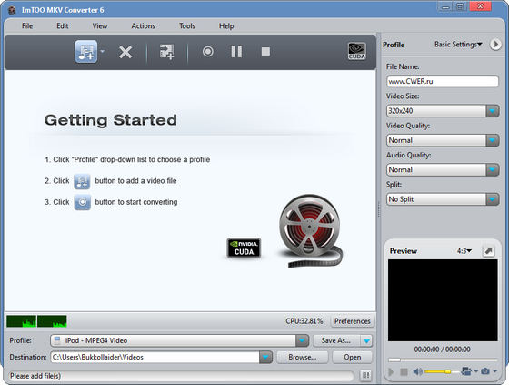Take a snapshot with the camera icon
The height and width of the screenshot is (385, 509).
(485, 371)
